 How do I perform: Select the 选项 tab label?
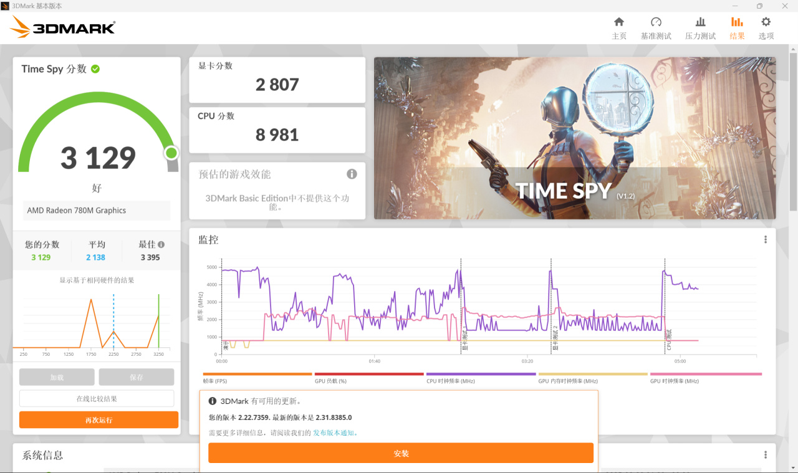(x=766, y=36)
